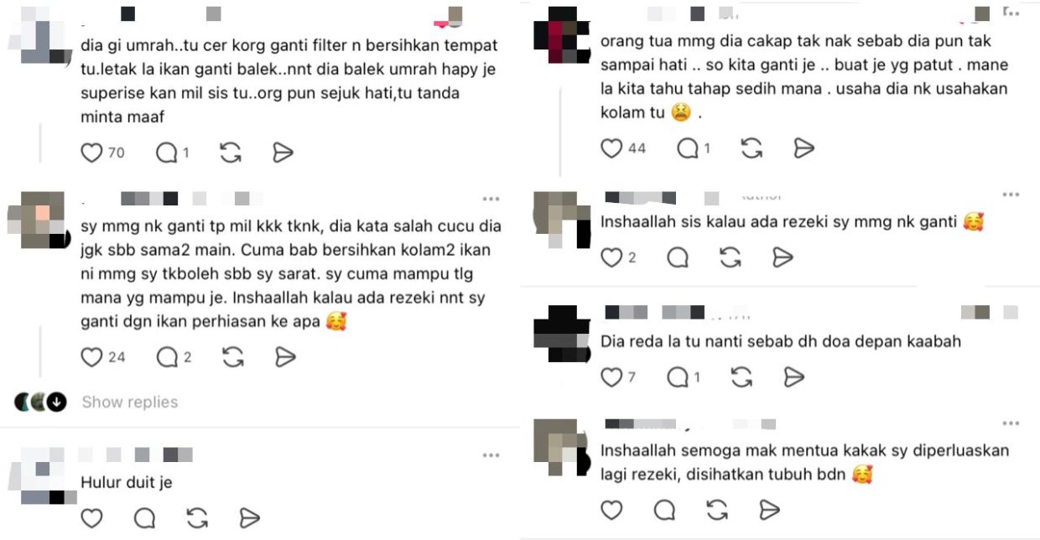
Task: Reply to the 'dia gi umrah' comment
Action: click(x=167, y=153)
